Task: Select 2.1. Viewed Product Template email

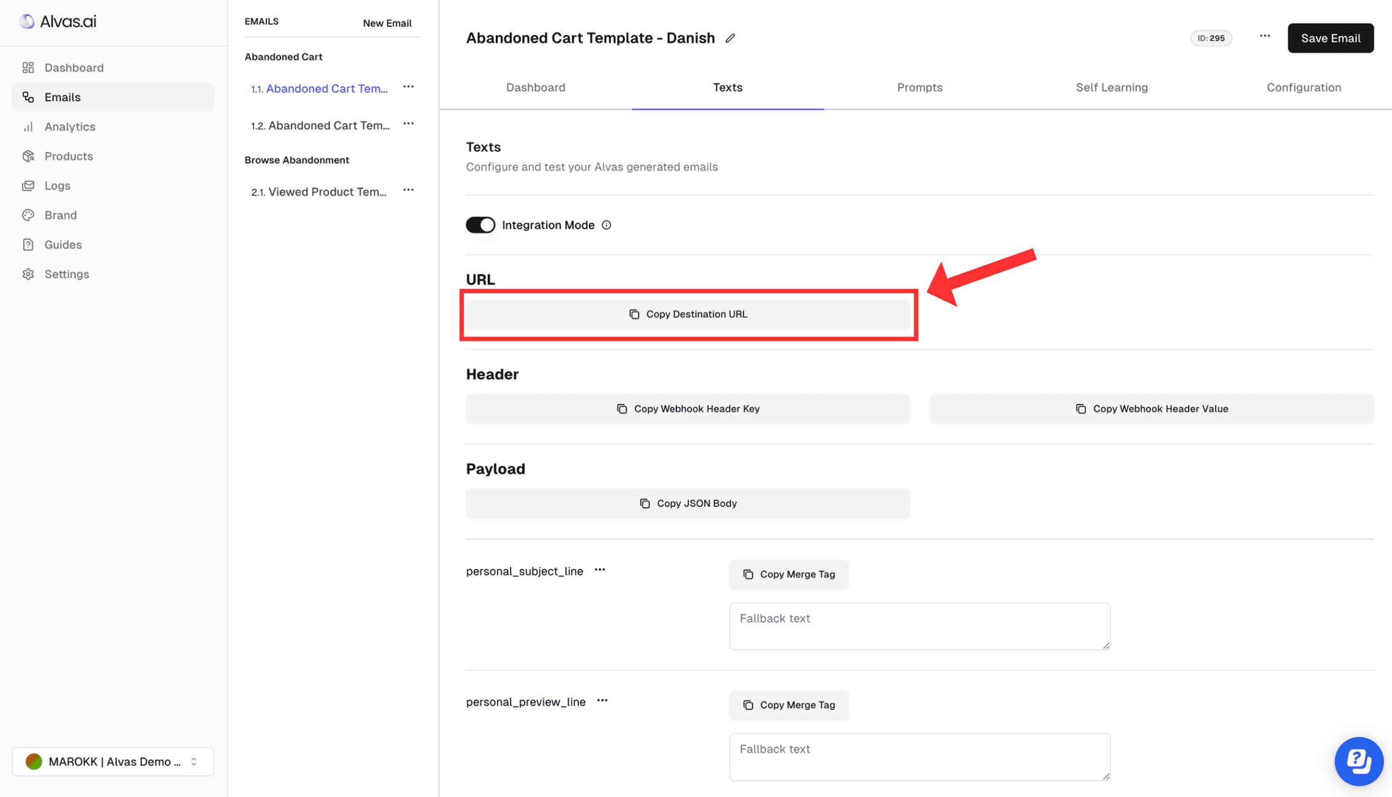Action: pos(318,192)
